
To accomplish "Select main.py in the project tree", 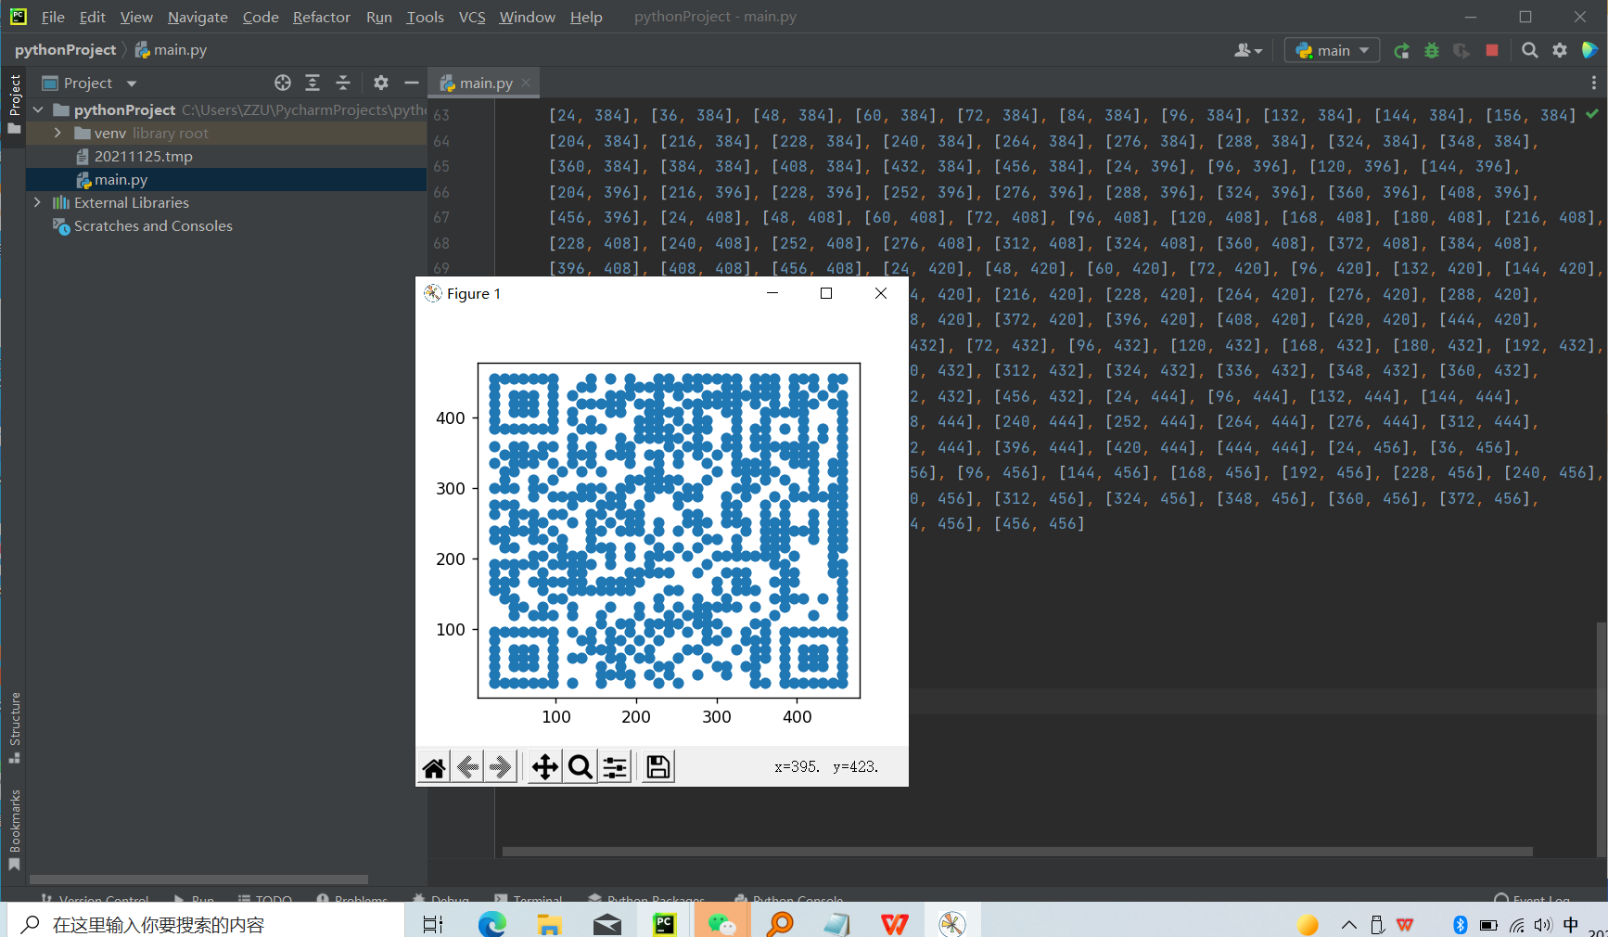I will pos(121,179).
